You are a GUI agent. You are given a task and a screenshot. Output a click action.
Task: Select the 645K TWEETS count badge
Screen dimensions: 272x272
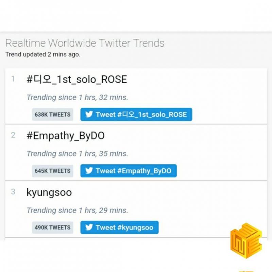tap(52, 171)
